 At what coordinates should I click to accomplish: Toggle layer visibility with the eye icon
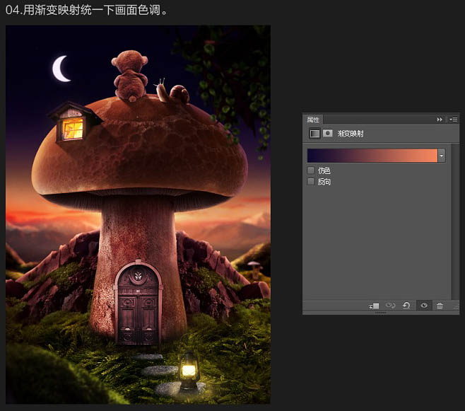tap(424, 306)
